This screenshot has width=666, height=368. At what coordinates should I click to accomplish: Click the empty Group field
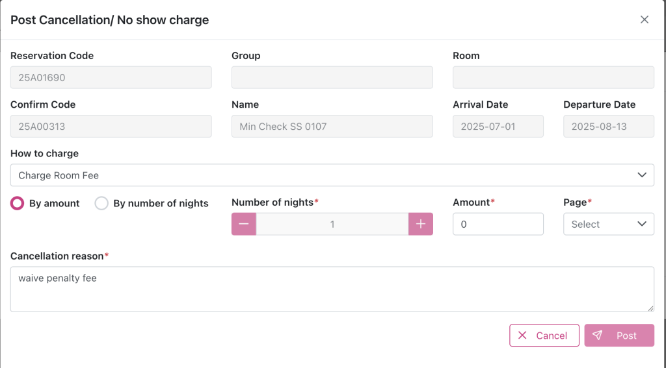[x=332, y=77]
